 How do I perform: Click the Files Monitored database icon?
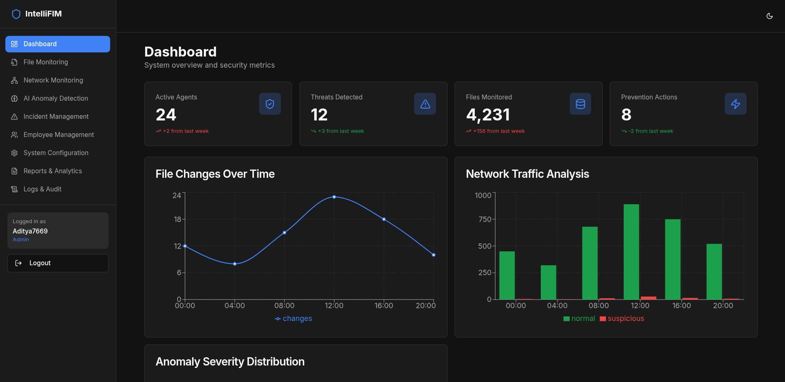click(580, 104)
